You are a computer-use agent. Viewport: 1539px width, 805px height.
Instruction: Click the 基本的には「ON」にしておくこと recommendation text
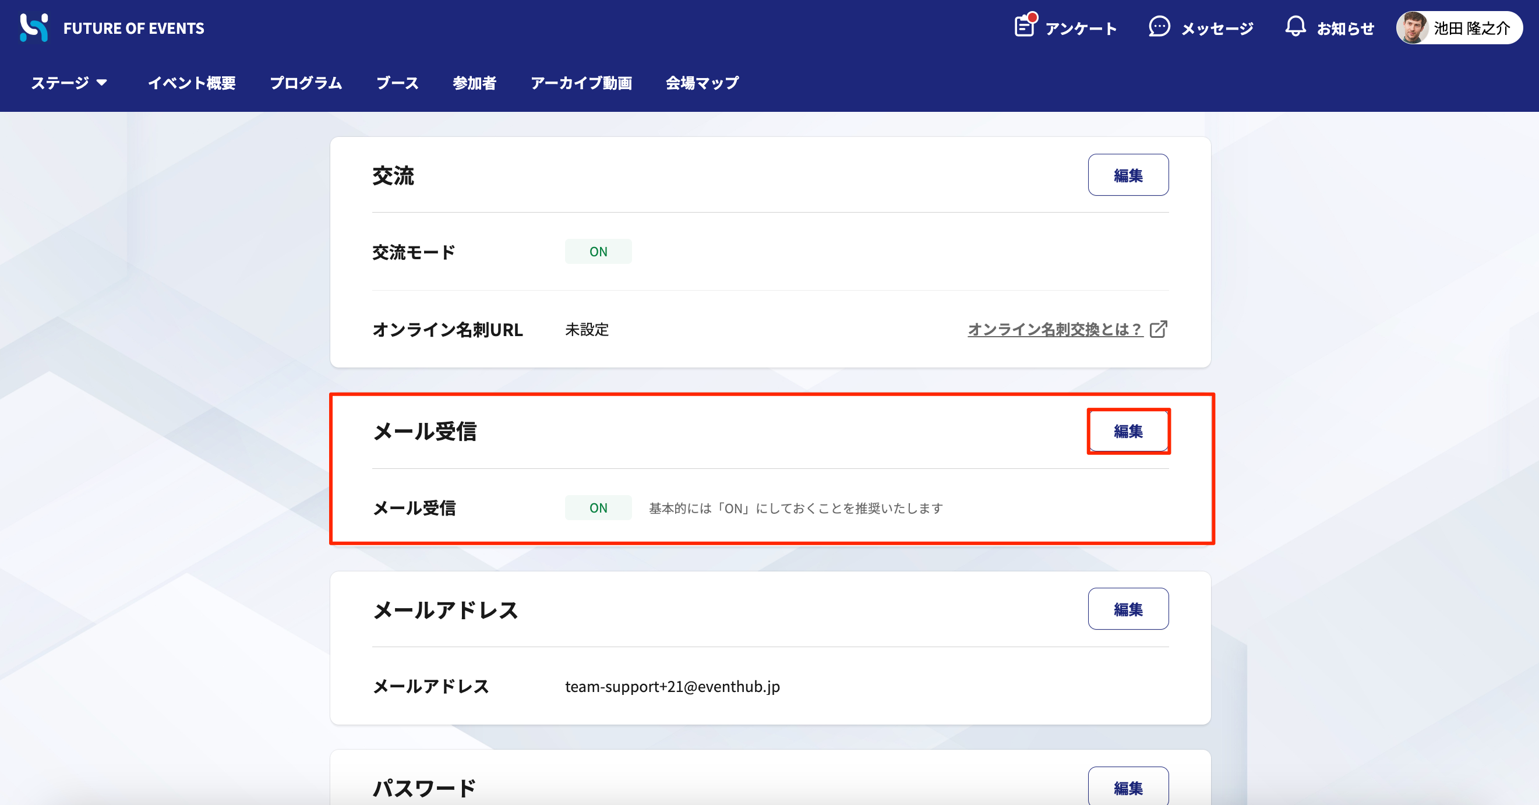click(795, 509)
